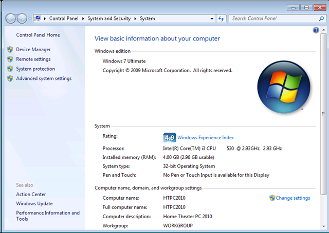Click the forward navigation arrow button
329x233 pixels.
[23, 18]
